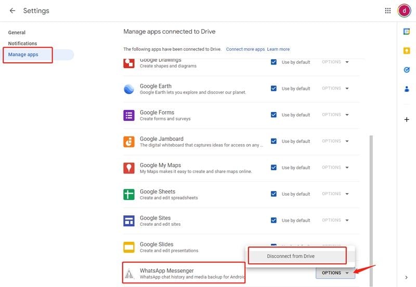The image size is (416, 287).
Task: Switch to the General settings tab
Action: tap(17, 33)
